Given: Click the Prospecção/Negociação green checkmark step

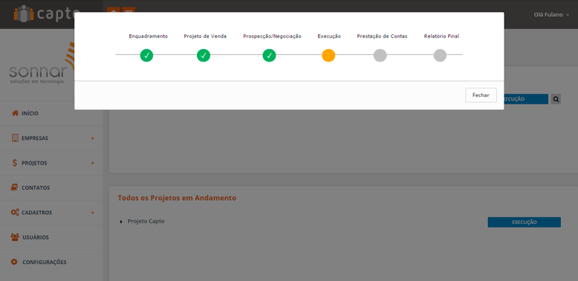Looking at the screenshot, I should [269, 56].
